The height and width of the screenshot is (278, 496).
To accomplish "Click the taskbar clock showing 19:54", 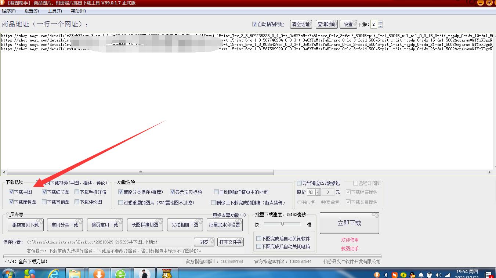I will point(467,274).
